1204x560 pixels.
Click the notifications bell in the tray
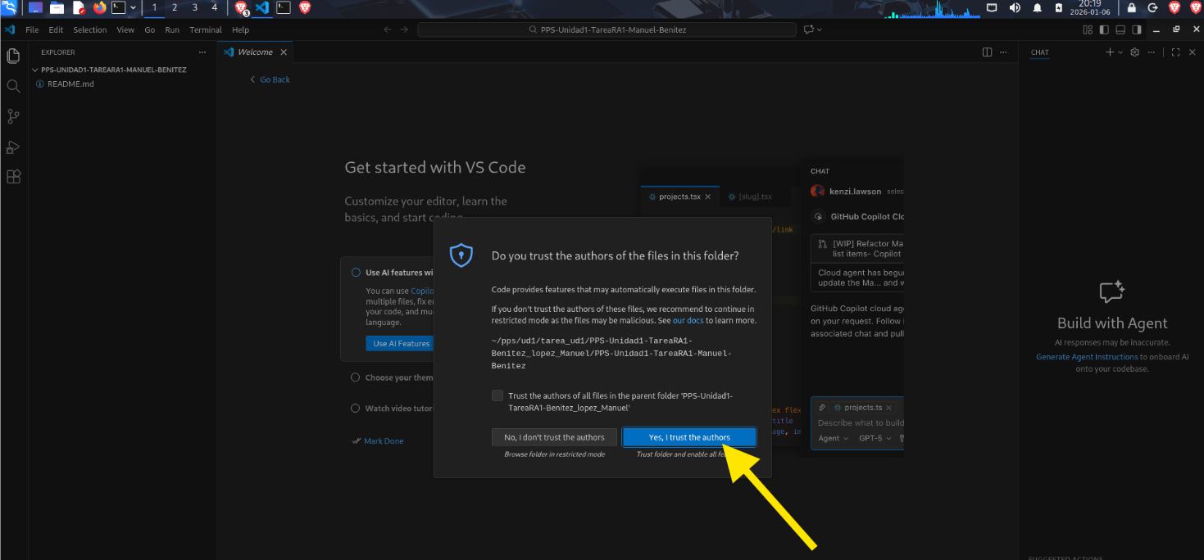click(x=1037, y=7)
